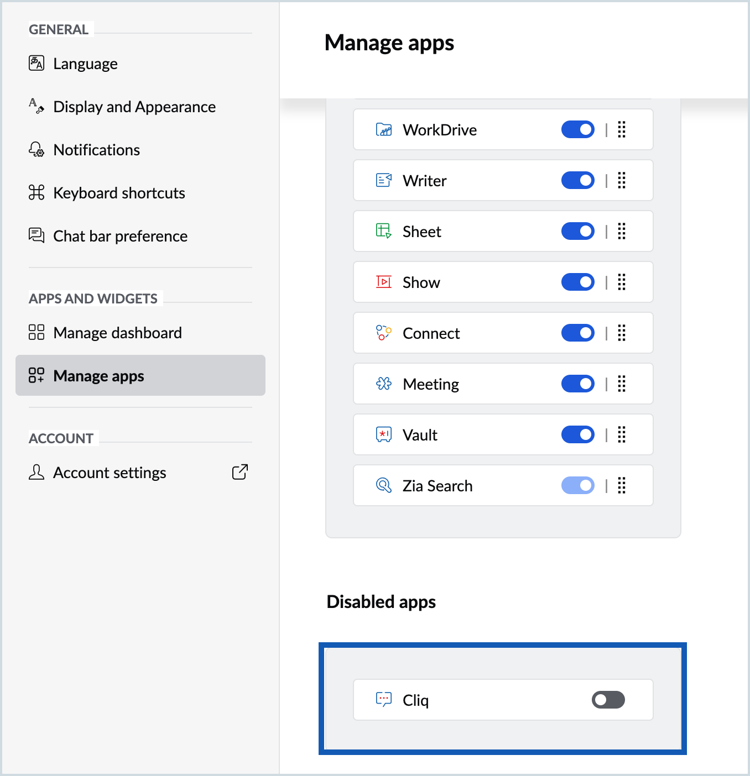Image resolution: width=750 pixels, height=776 pixels.
Task: Click the Connect label
Action: point(431,333)
